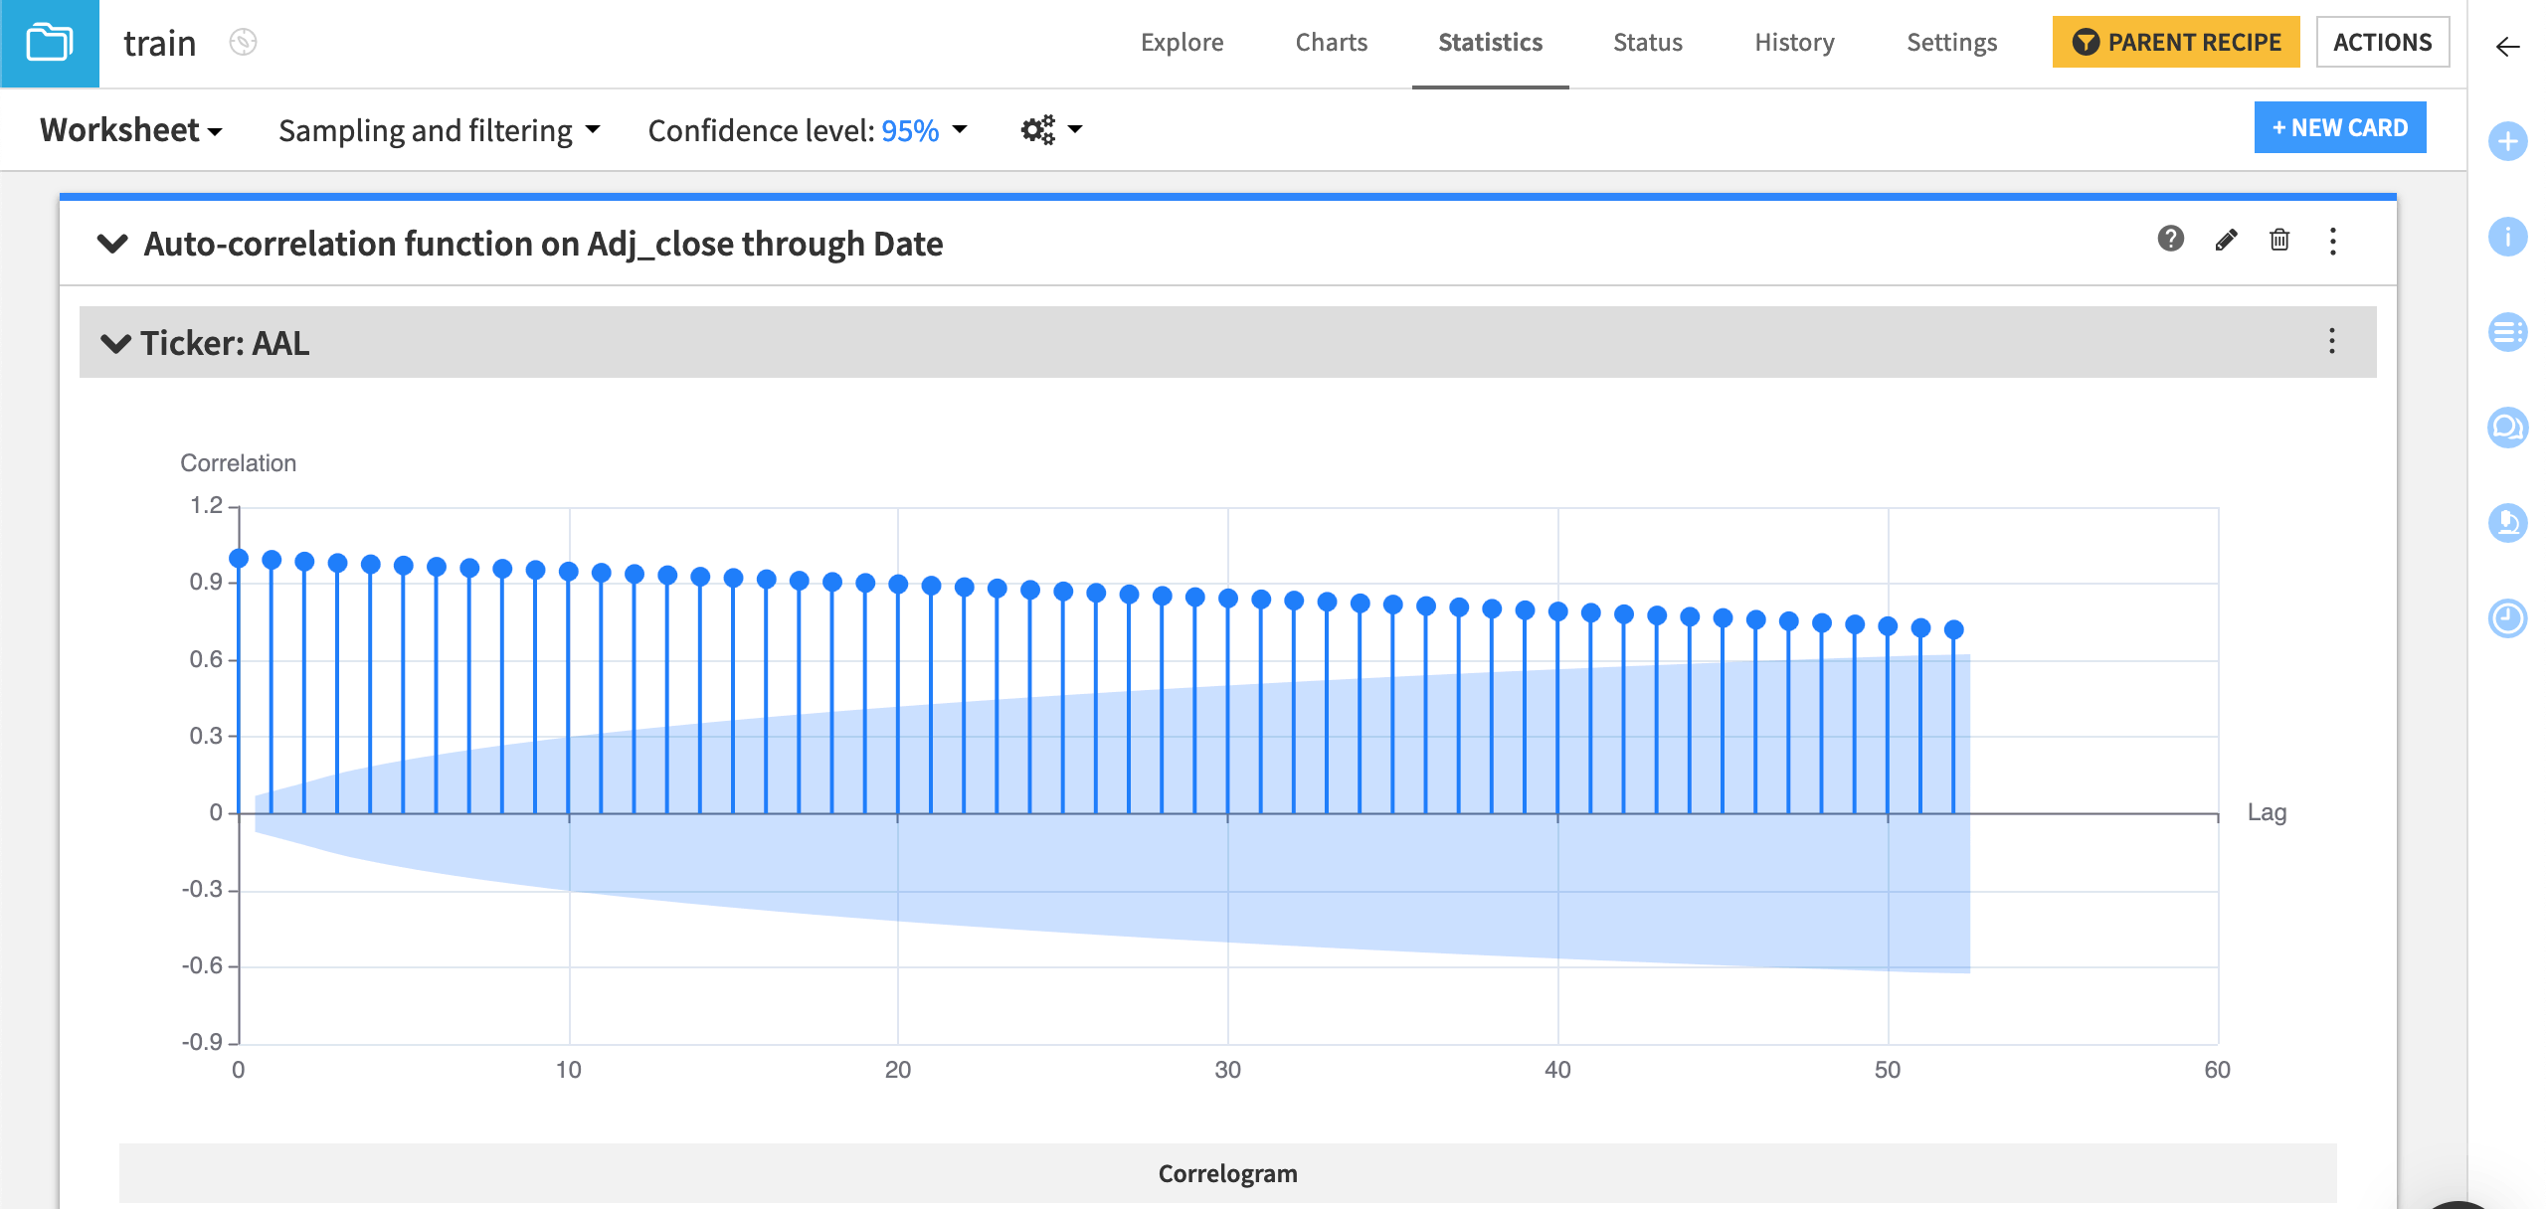The width and height of the screenshot is (2546, 1209).
Task: Collapse the right sidebar with the arrow
Action: 2506,45
